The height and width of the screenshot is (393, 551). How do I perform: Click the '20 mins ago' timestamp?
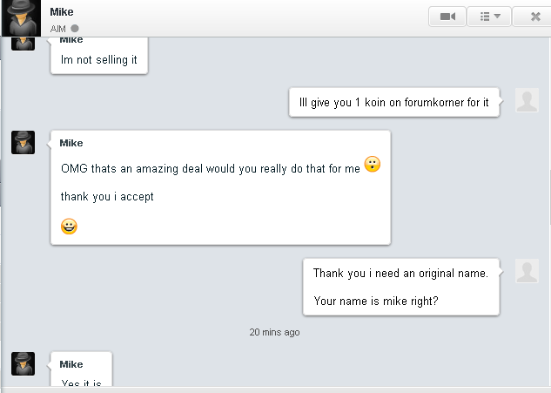click(274, 332)
